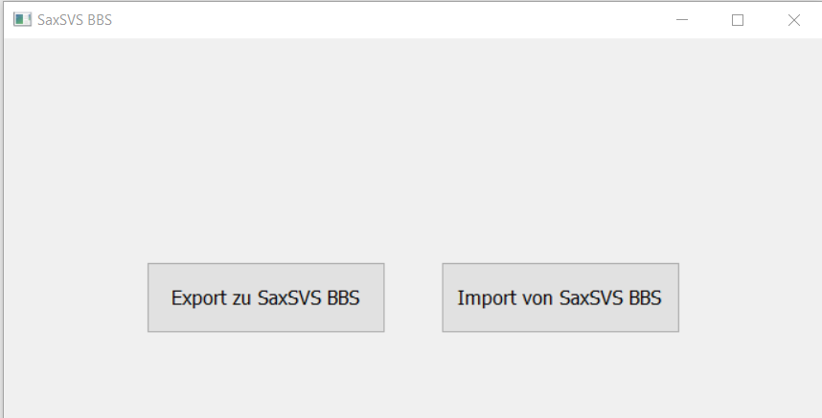The height and width of the screenshot is (418, 822).
Task: Click the small app icon beside the title
Action: [22, 20]
